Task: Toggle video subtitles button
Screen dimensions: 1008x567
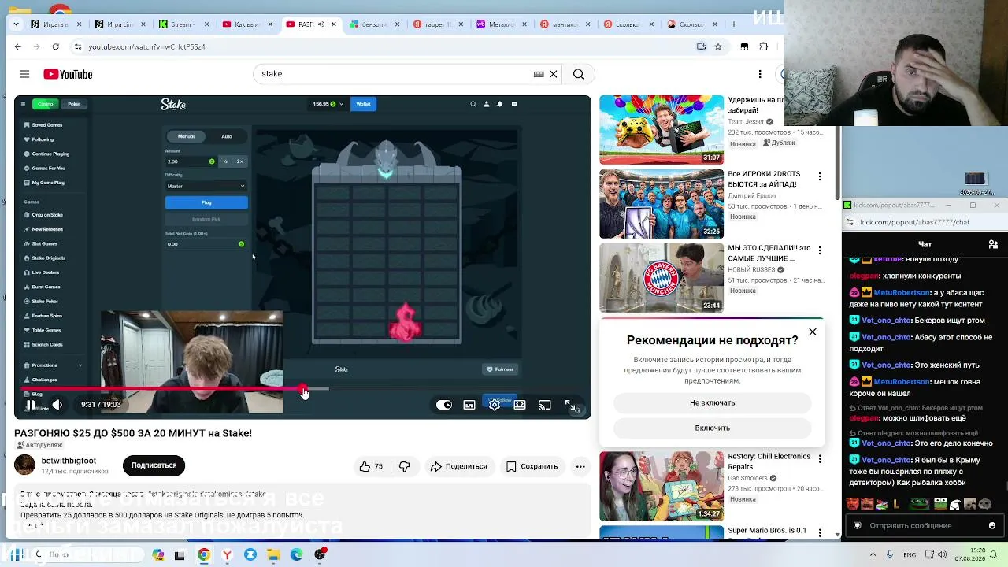Action: pos(469,405)
